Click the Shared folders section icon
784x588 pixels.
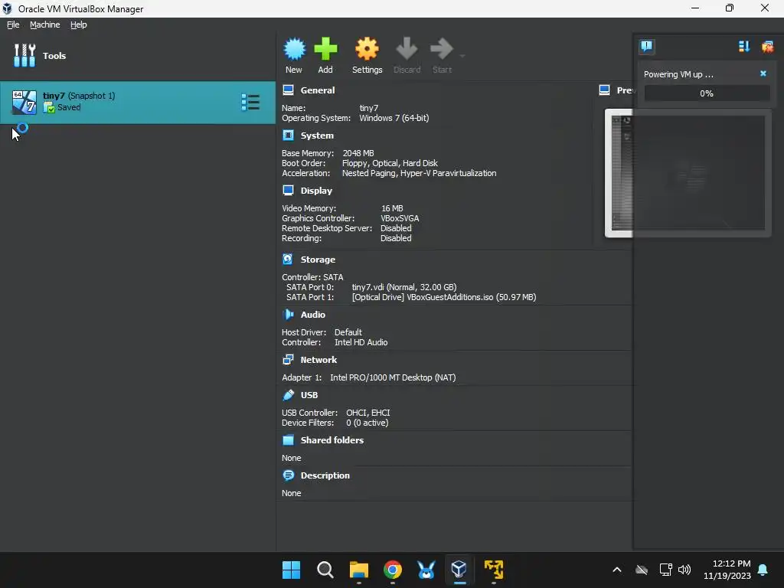[x=288, y=440]
